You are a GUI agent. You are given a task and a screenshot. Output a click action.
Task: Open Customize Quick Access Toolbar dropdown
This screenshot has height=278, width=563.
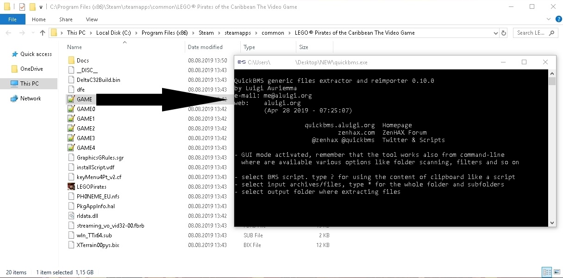tap(41, 7)
